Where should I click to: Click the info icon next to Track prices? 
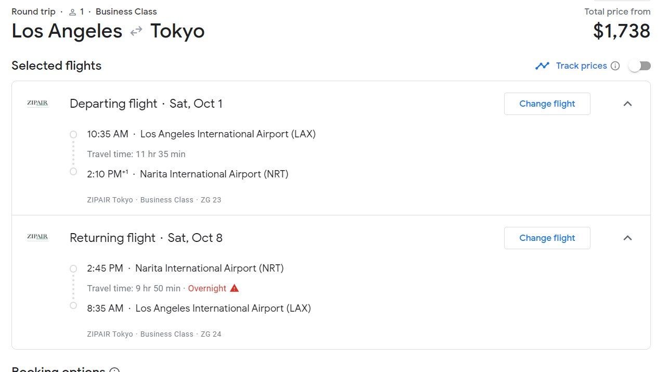point(615,66)
